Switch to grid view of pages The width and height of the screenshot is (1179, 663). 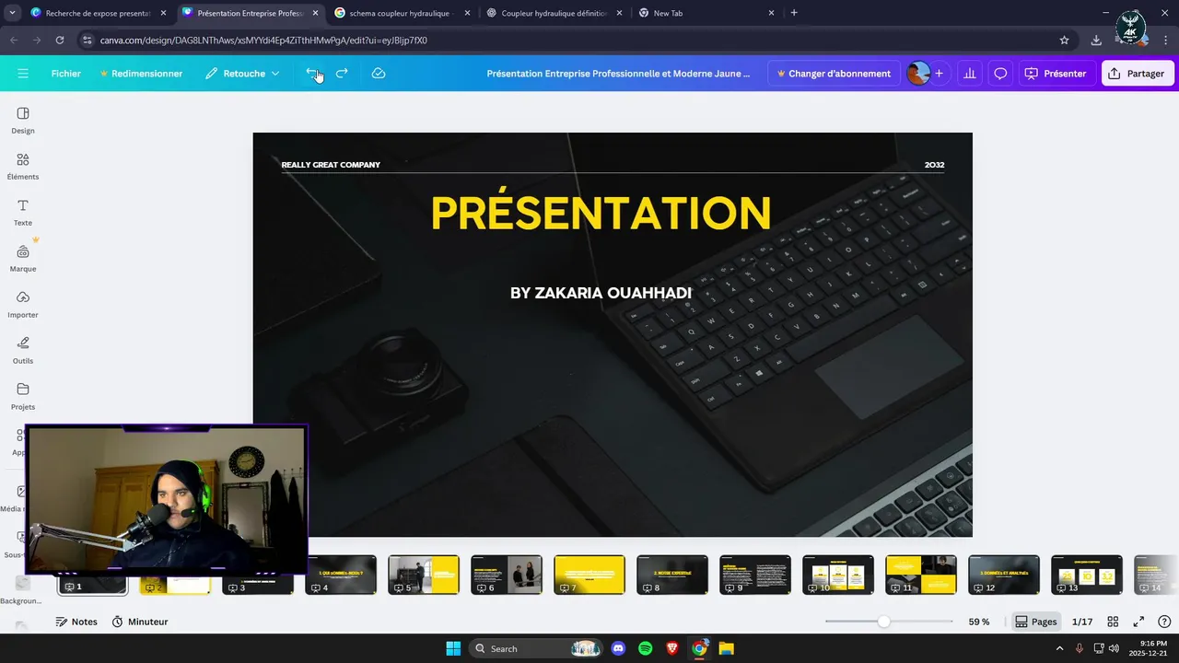1113,622
